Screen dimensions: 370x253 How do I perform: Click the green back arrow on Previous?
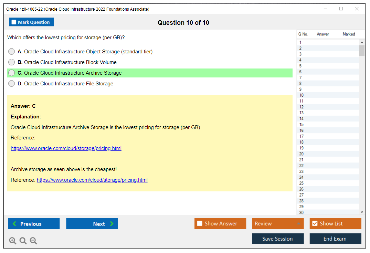pos(14,224)
